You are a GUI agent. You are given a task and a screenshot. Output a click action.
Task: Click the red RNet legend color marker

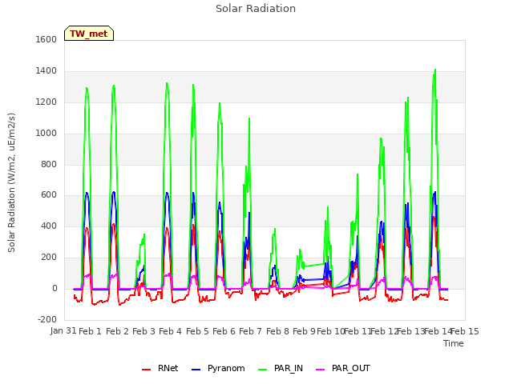146,370
